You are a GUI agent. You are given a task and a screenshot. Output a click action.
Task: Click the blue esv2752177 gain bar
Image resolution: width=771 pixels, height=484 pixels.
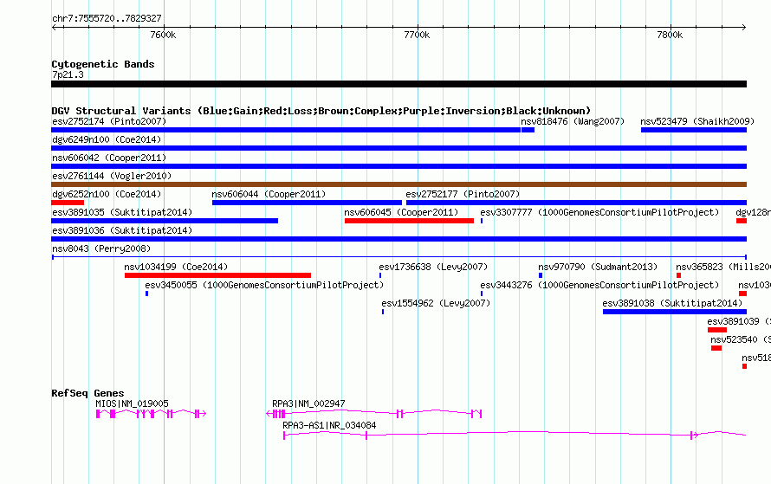pyautogui.click(x=576, y=203)
